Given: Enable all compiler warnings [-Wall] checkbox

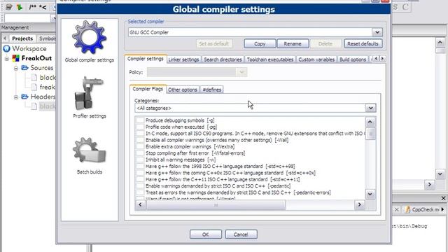Looking at the screenshot, I should (x=140, y=140).
